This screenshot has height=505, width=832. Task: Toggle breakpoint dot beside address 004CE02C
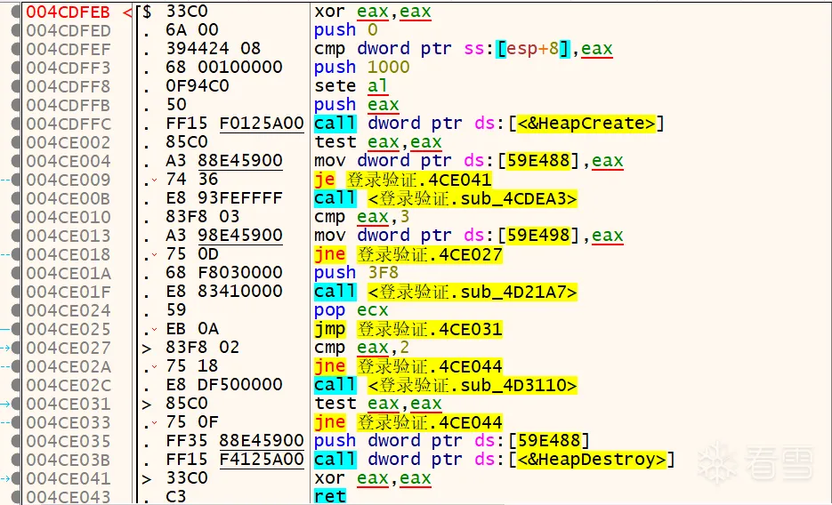coord(15,385)
